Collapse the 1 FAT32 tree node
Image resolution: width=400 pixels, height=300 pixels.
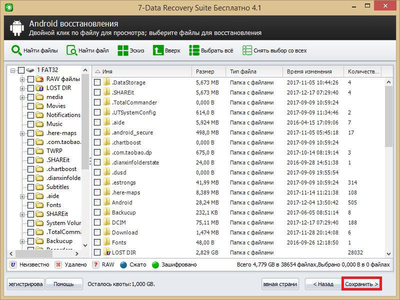tap(12, 70)
